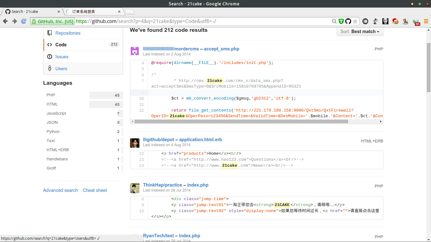Click the Users person icon

point(50,68)
